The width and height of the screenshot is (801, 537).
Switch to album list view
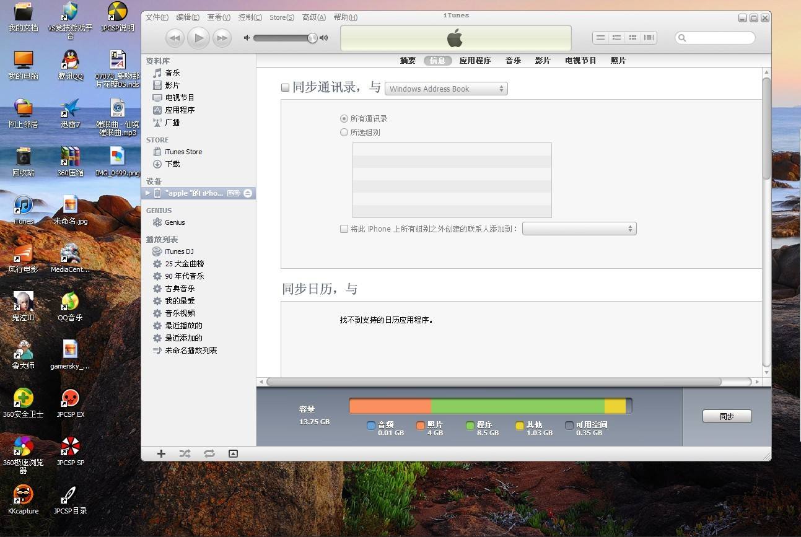pos(616,38)
